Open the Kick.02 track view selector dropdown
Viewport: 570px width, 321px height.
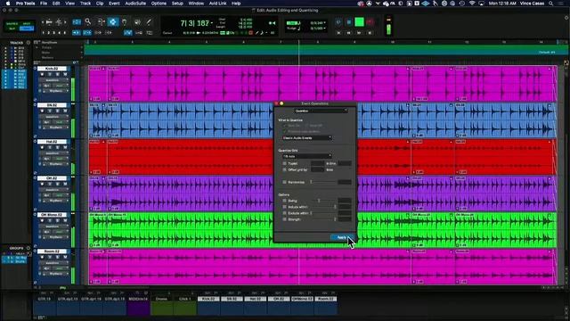[x=53, y=80]
